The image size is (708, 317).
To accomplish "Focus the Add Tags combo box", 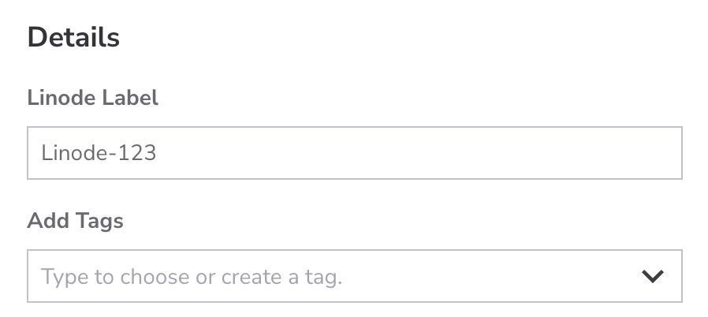I will pos(331,277).
